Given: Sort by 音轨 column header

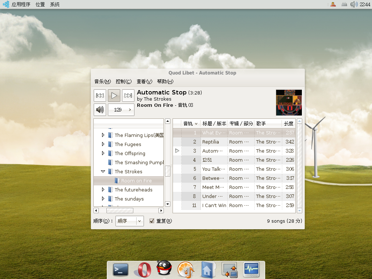Looking at the screenshot, I should click(x=191, y=124).
